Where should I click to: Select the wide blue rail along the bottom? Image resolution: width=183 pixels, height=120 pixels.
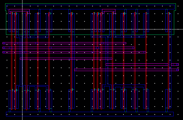pos(90,114)
